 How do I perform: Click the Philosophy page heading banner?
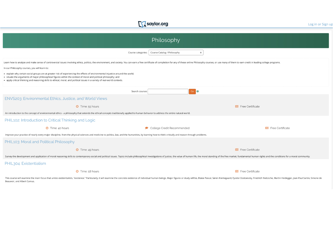pyautogui.click(x=166, y=40)
